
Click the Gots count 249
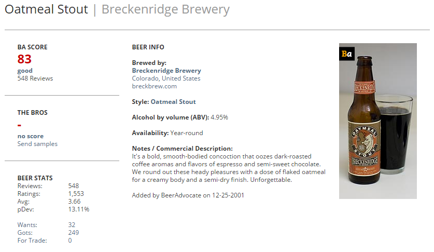74,233
